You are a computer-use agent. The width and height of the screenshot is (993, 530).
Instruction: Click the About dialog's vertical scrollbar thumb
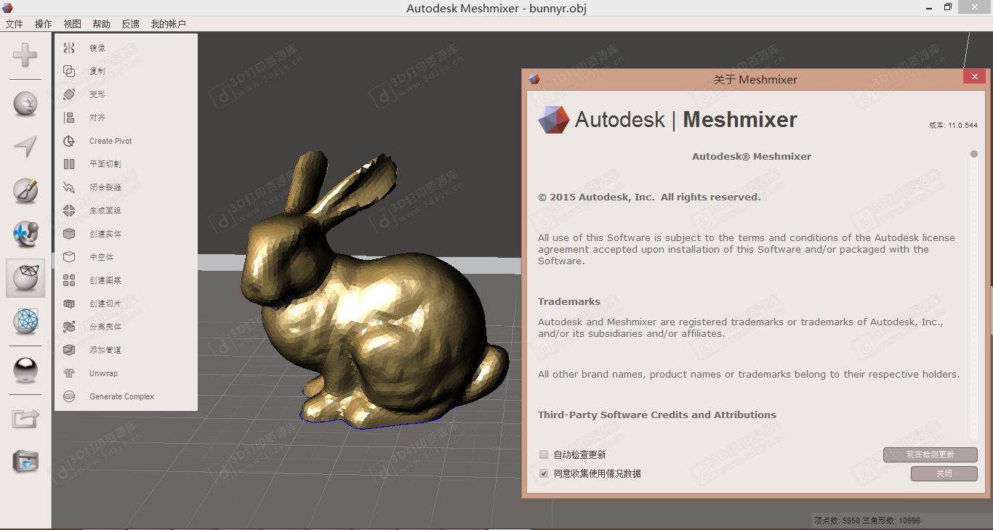click(974, 154)
